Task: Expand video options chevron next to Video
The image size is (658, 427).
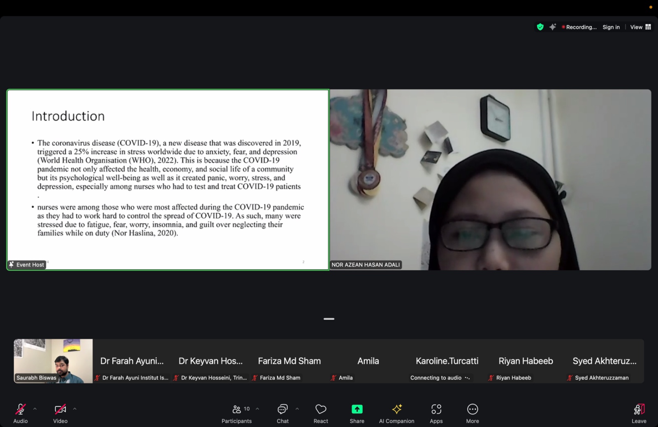Action: 74,409
